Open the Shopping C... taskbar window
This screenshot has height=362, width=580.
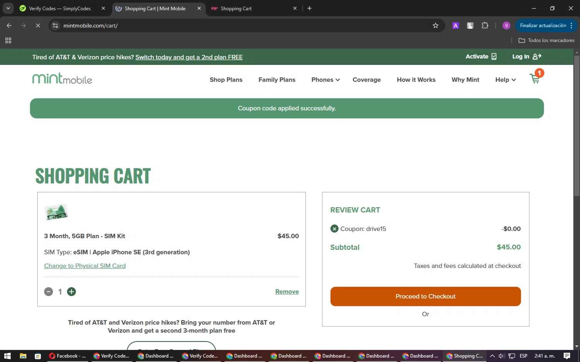(x=465, y=356)
